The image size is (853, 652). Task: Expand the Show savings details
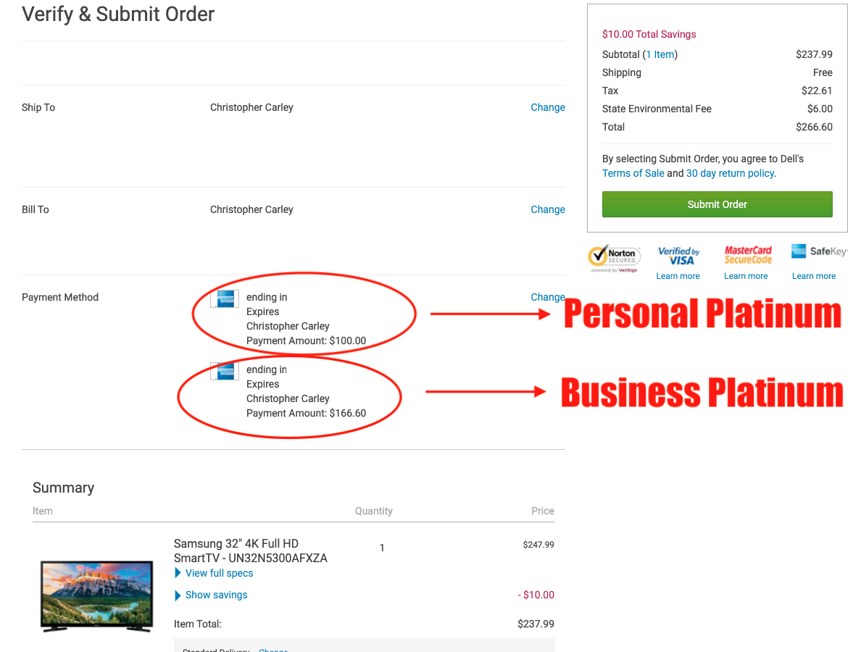216,595
